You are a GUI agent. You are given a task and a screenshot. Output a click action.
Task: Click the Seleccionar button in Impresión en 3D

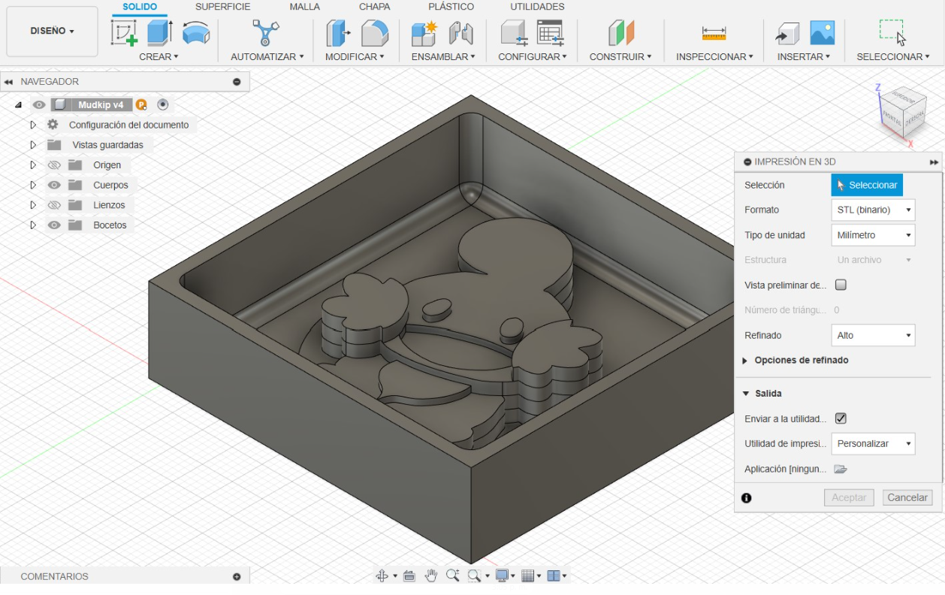(867, 185)
